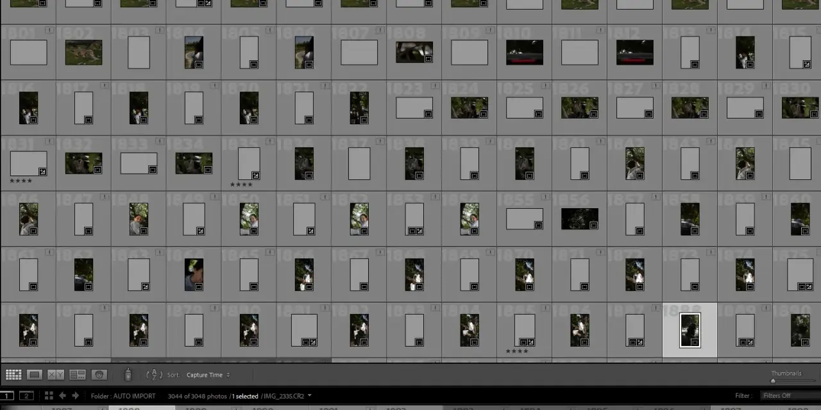Click three-star rating under cell 1885
The height and width of the screenshot is (410, 821).
tap(517, 351)
